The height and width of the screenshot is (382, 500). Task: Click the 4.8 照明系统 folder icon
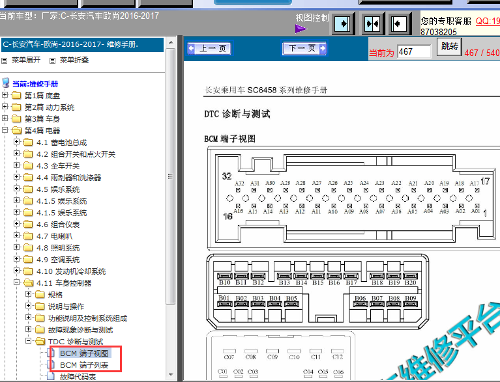coord(28,247)
